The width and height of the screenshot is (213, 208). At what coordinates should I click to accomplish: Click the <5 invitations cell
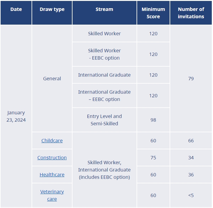tap(191, 195)
